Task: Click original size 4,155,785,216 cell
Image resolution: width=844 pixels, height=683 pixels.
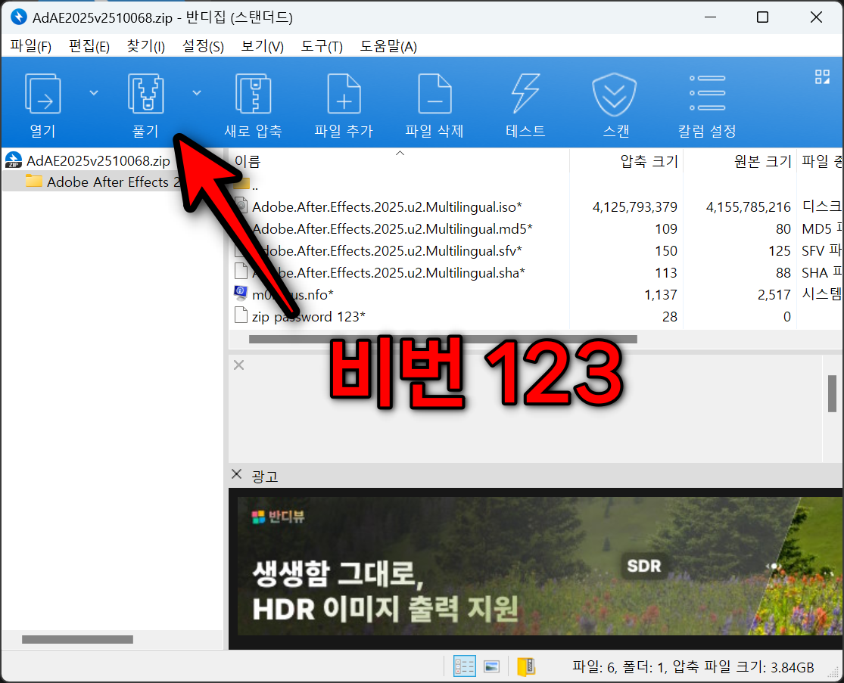Action: click(x=748, y=207)
